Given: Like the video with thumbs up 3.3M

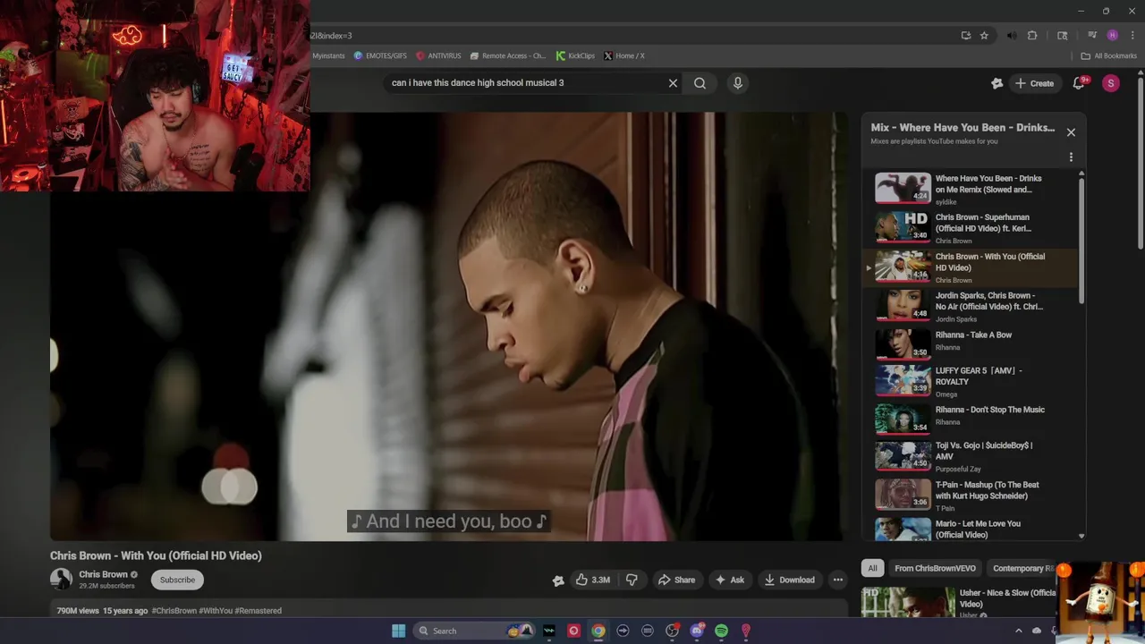Looking at the screenshot, I should point(592,580).
